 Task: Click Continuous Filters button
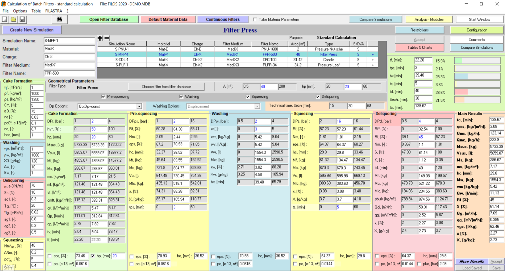coord(223,19)
